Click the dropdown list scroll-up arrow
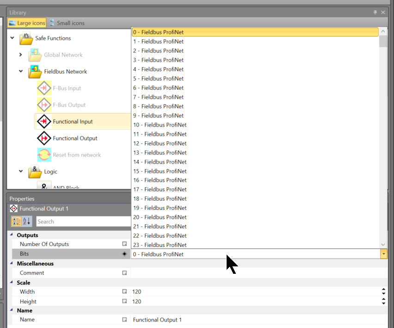Image resolution: width=394 pixels, height=328 pixels. (383, 31)
